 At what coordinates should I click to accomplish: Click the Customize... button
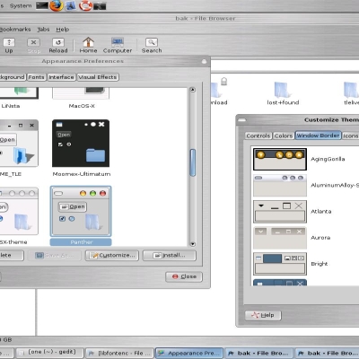(112, 255)
